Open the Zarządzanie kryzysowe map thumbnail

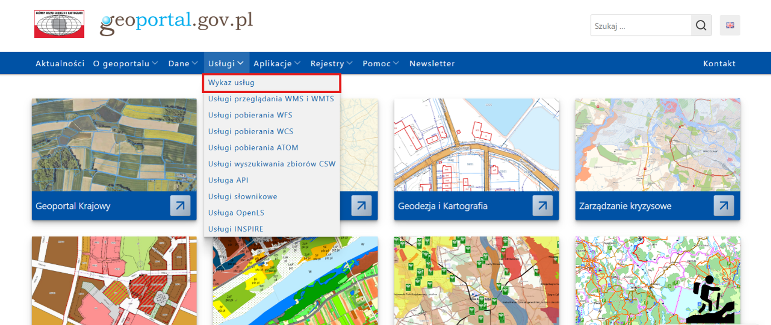point(657,145)
